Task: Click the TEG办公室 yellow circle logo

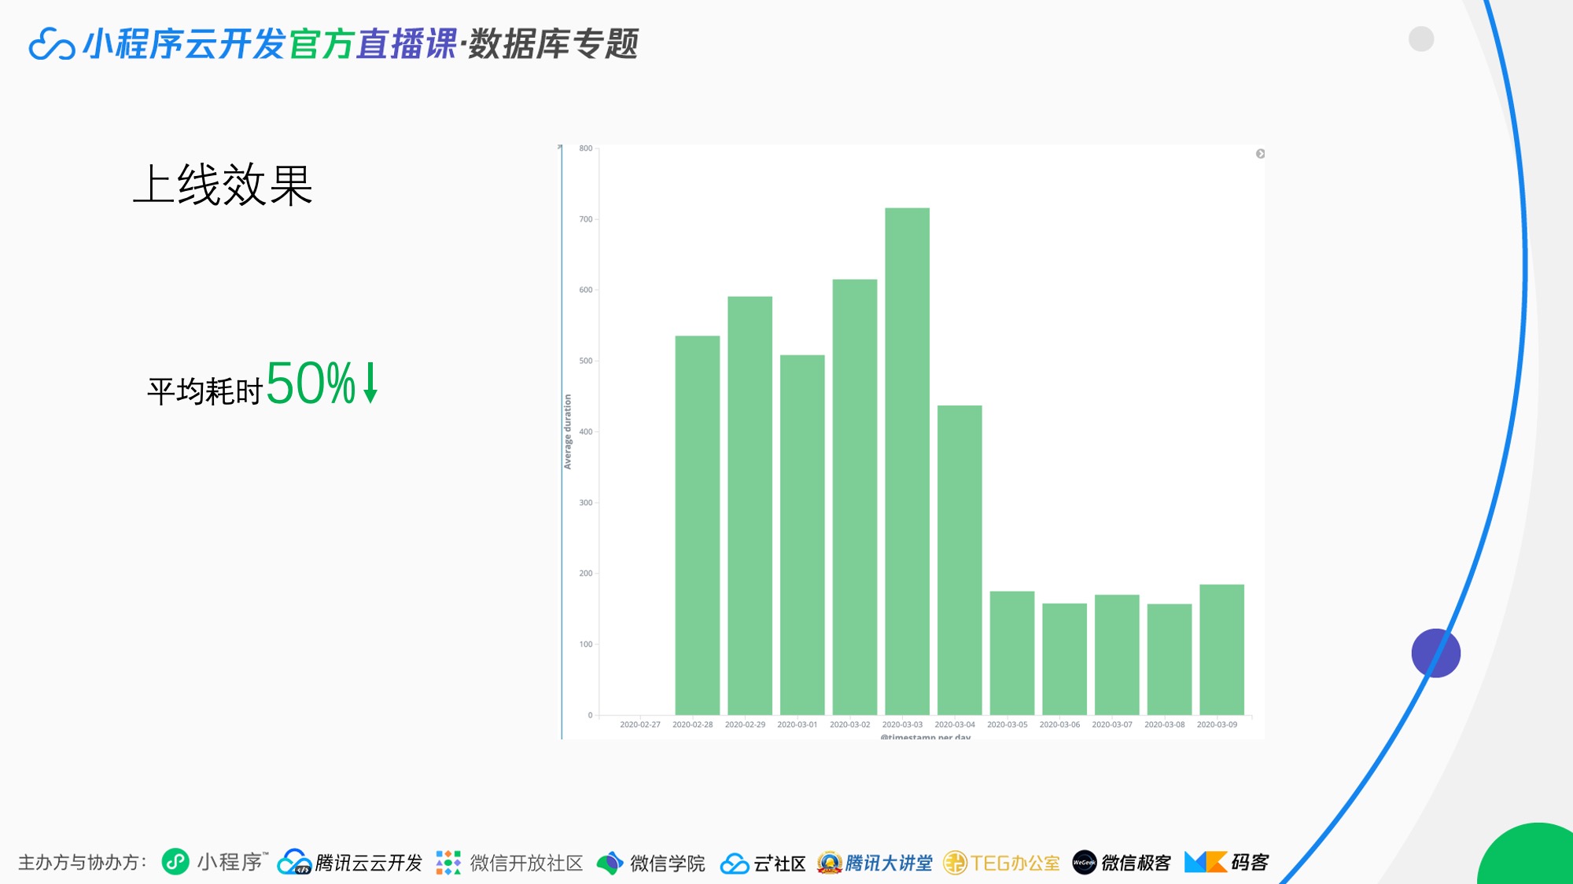Action: pos(954,863)
